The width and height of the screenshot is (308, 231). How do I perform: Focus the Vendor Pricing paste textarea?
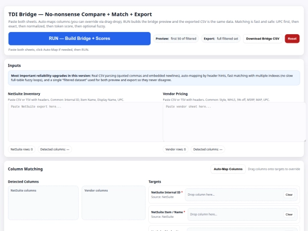coord(234,122)
